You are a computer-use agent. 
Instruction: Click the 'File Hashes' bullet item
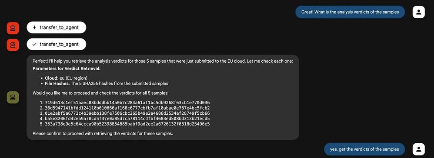106,83
